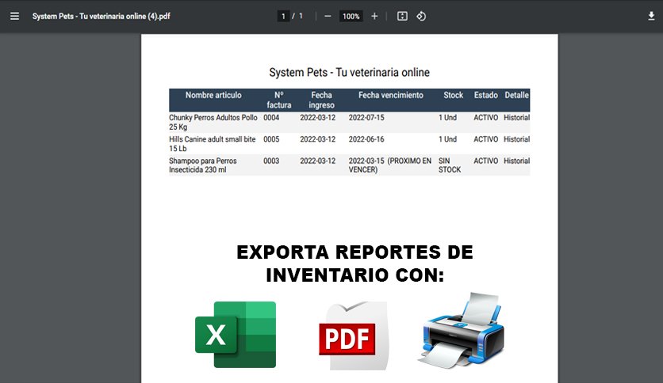Select Chunky Perros Adultos Pollo article name

click(x=213, y=123)
